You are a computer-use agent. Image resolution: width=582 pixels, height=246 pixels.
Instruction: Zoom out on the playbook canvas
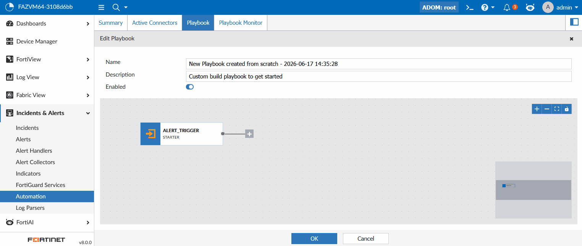pyautogui.click(x=547, y=109)
